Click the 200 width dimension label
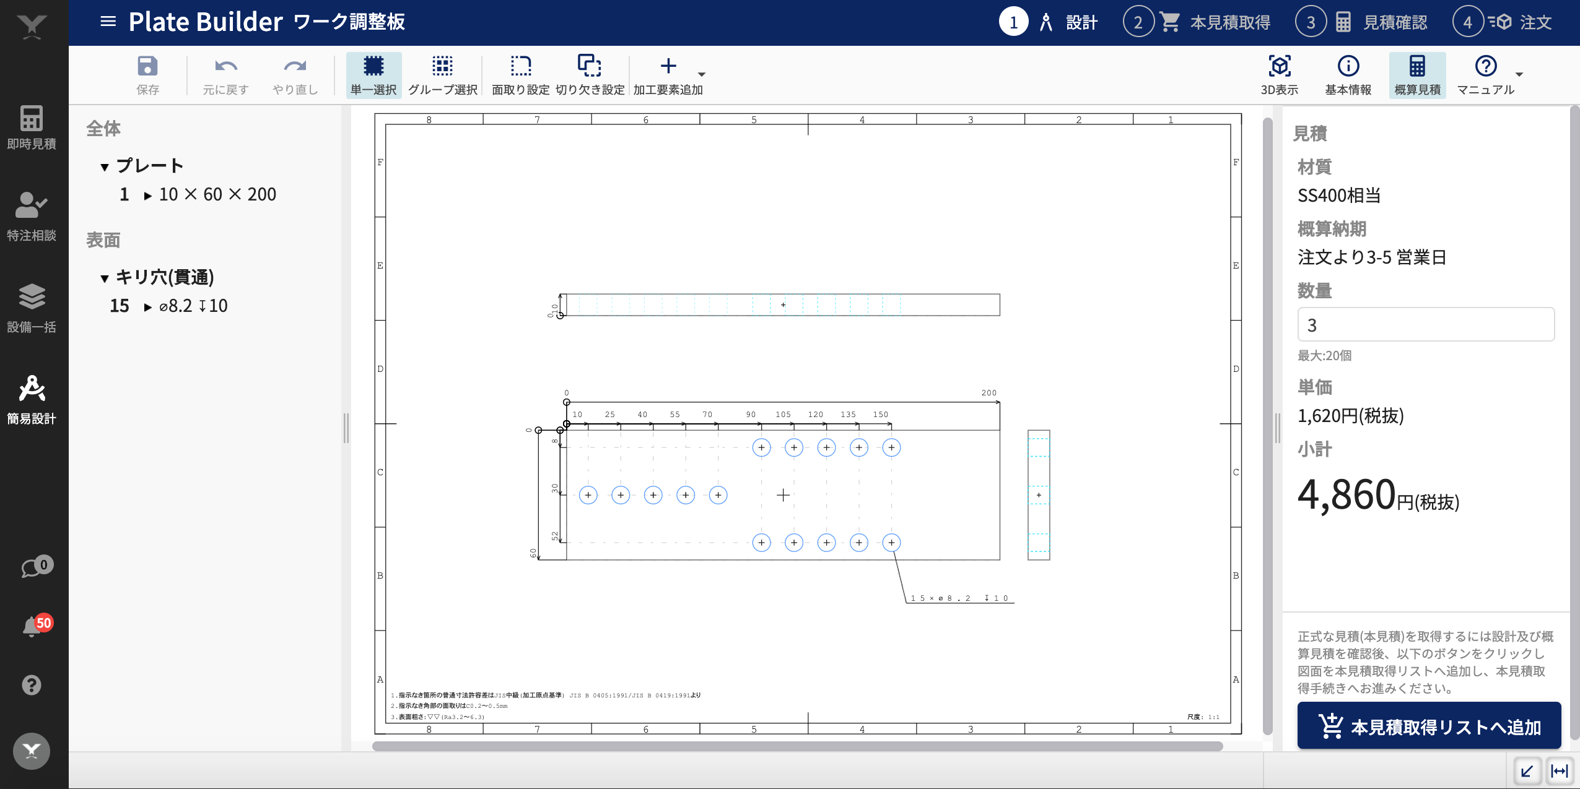 [x=989, y=393]
